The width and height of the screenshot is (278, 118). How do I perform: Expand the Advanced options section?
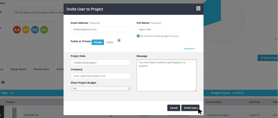coord(189,49)
